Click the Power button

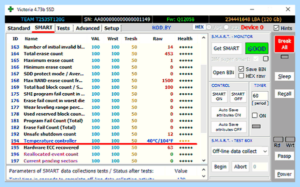tap(284, 174)
